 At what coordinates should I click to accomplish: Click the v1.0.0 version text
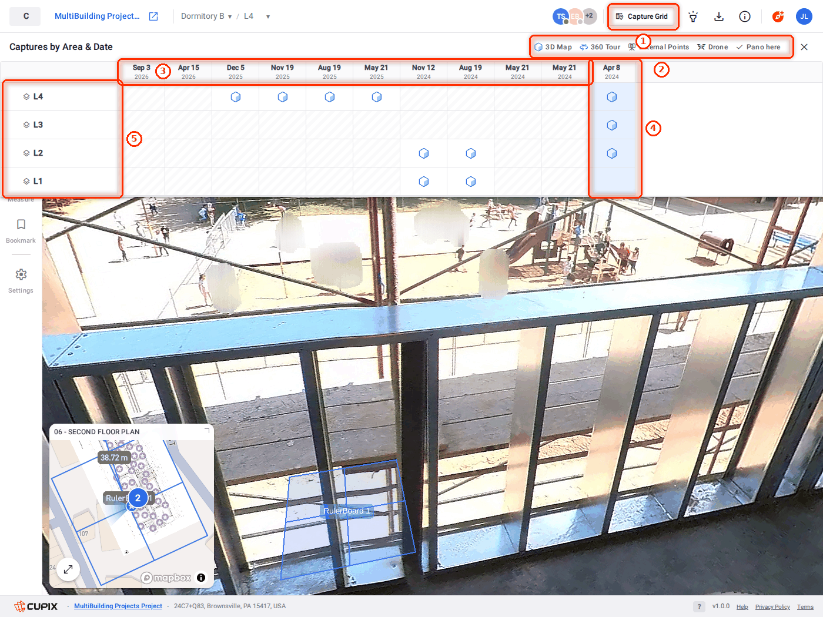pos(721,606)
